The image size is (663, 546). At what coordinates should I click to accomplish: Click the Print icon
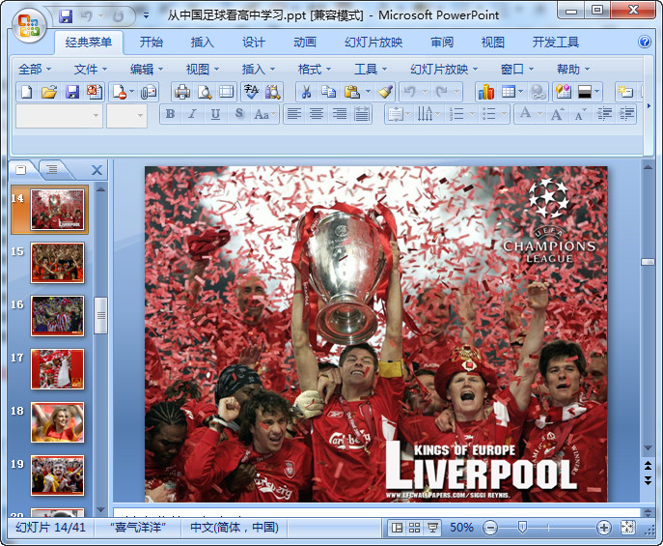pyautogui.click(x=182, y=92)
